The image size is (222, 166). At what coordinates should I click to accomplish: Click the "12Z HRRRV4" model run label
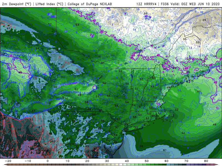(147, 4)
